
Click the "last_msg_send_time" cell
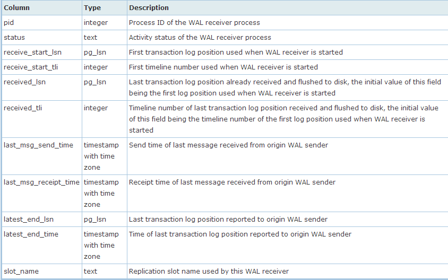pos(38,145)
